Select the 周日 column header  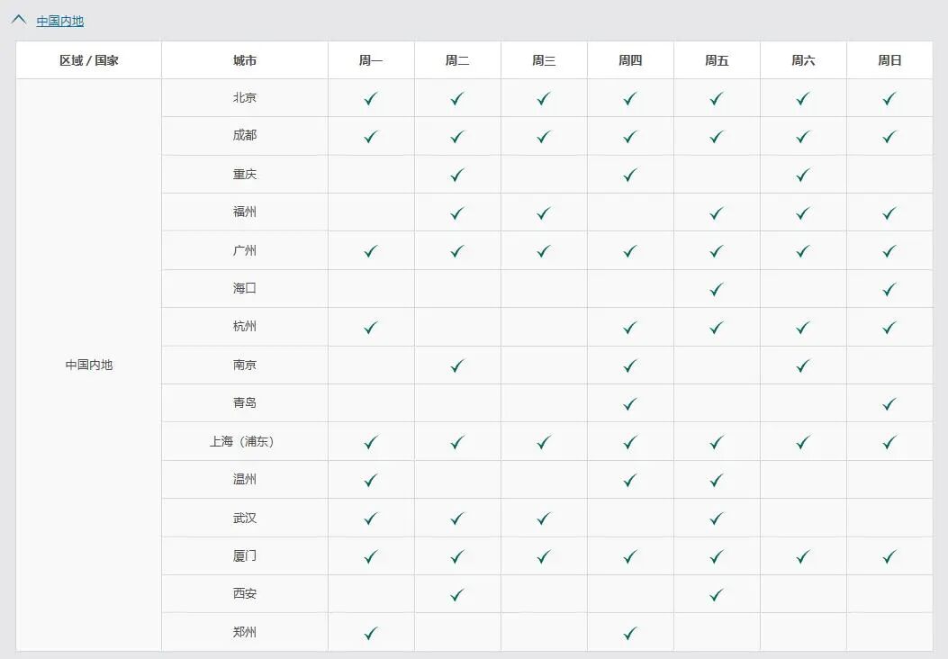point(890,60)
